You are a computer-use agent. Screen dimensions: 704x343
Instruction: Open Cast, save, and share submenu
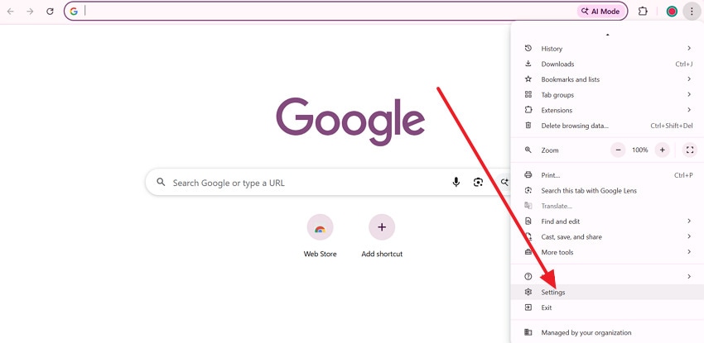pos(607,237)
